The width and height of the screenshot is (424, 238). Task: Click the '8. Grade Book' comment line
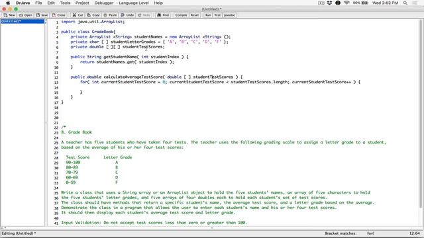point(77,132)
